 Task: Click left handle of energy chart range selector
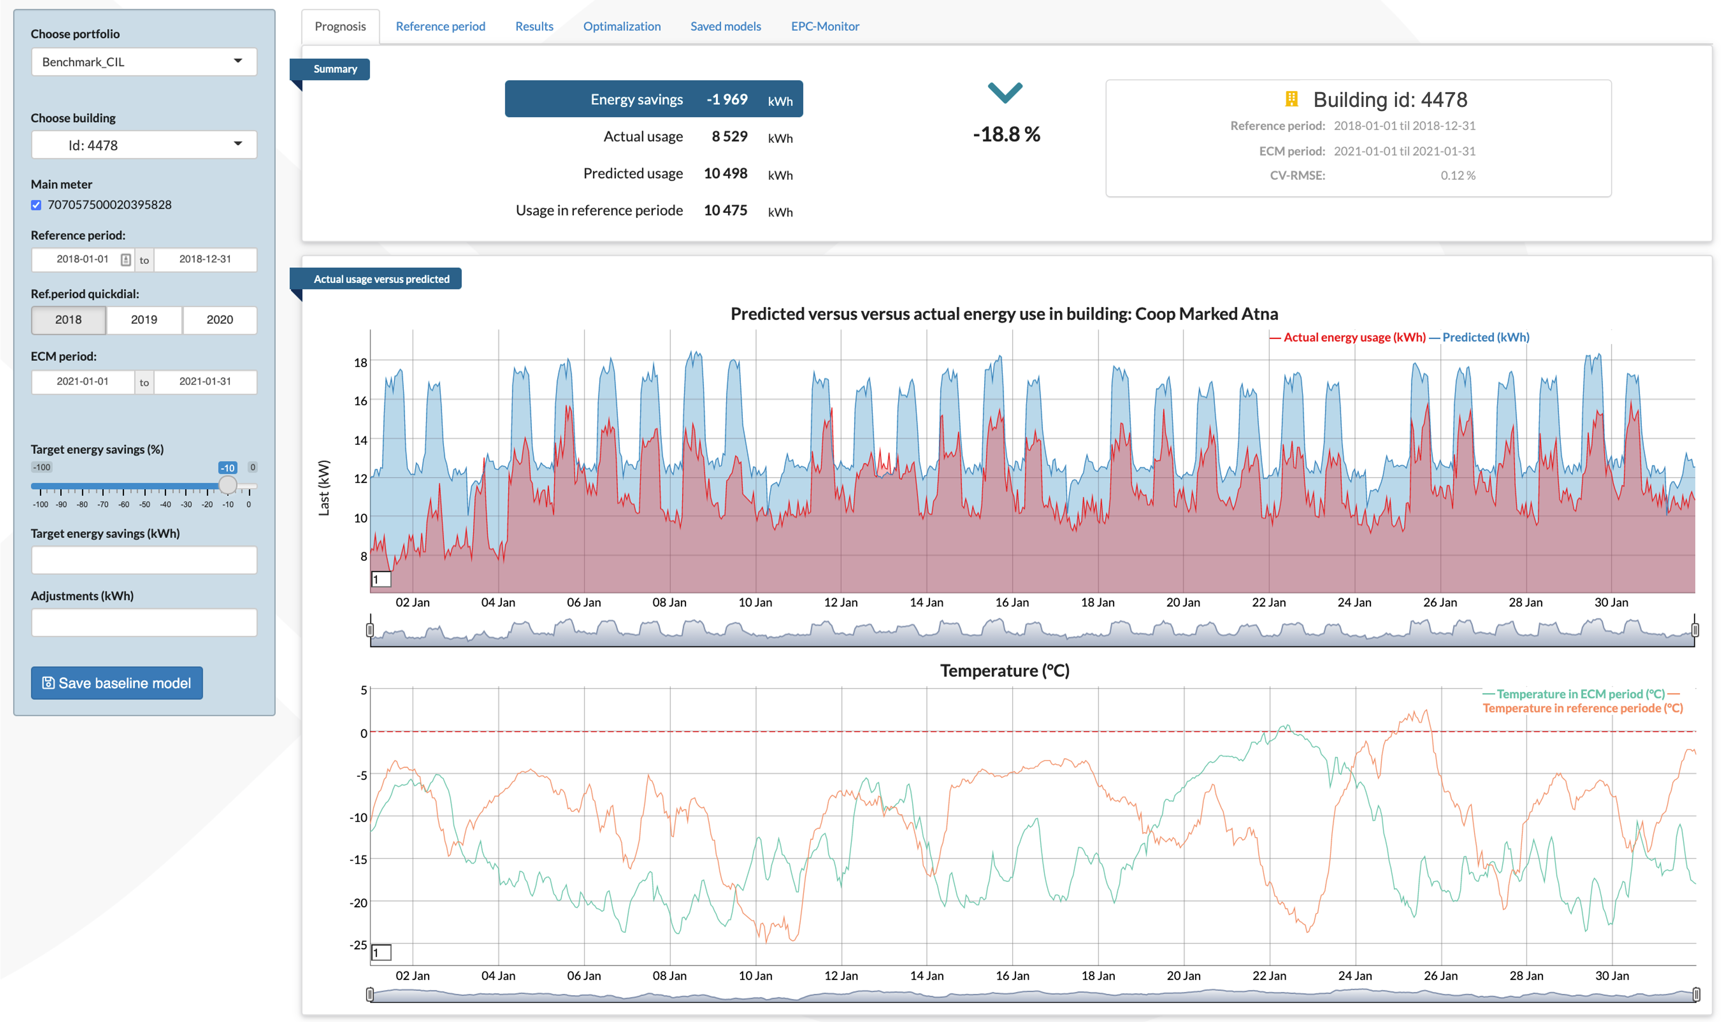tap(370, 629)
